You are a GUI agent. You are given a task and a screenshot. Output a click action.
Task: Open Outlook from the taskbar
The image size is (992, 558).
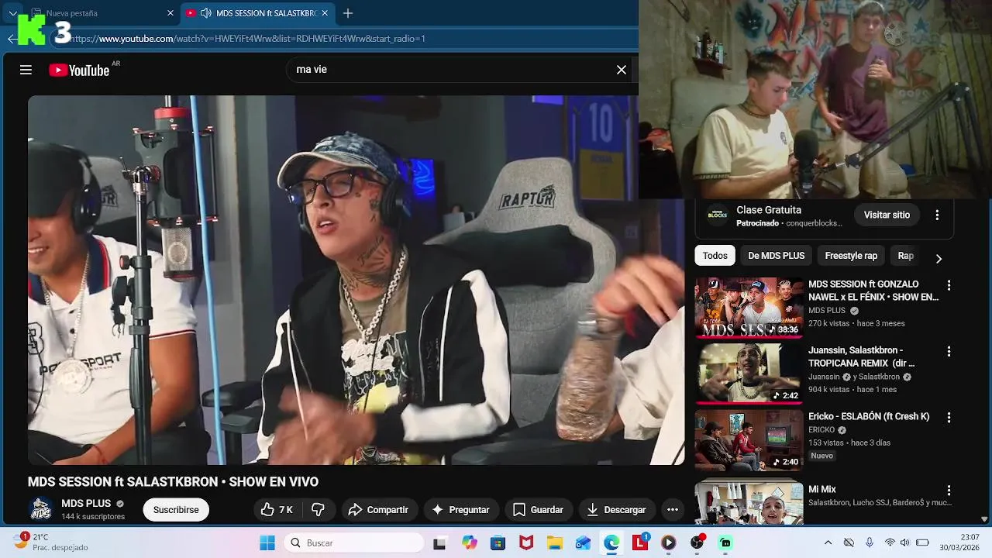tap(583, 542)
